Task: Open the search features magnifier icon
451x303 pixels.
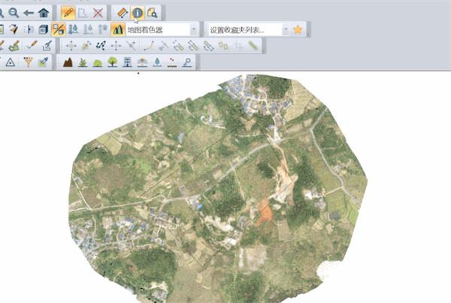Action: click(x=152, y=13)
